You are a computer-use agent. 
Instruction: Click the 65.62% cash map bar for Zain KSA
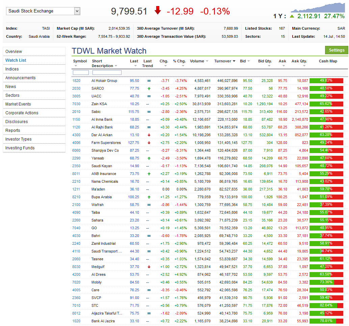(x=326, y=104)
